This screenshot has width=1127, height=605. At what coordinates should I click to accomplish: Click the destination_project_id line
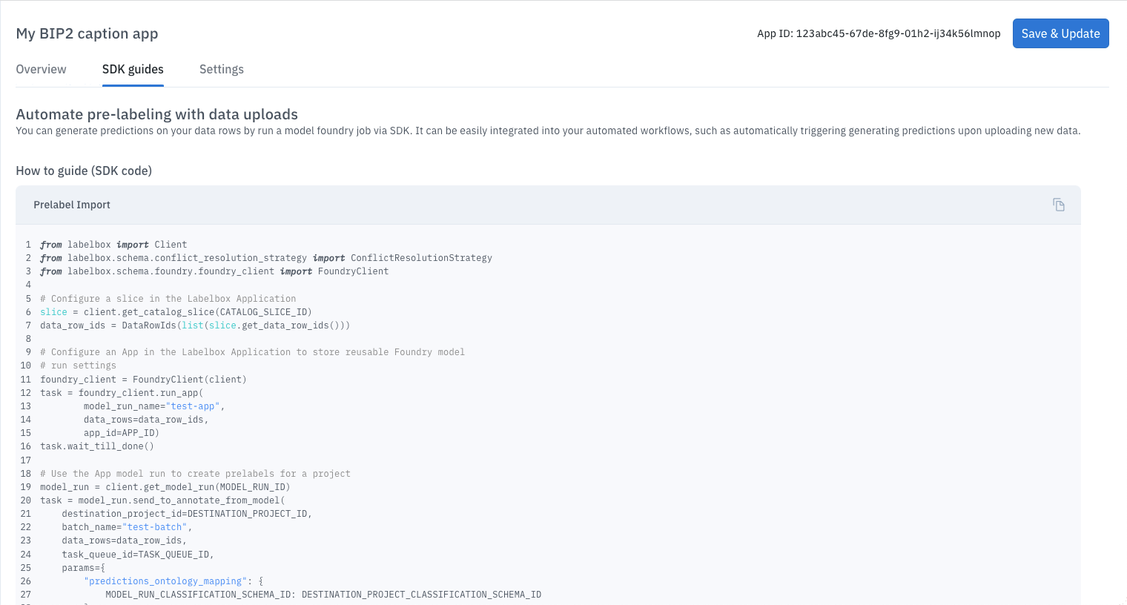(187, 514)
